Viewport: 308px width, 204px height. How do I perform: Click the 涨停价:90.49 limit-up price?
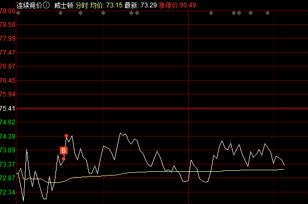coord(178,5)
